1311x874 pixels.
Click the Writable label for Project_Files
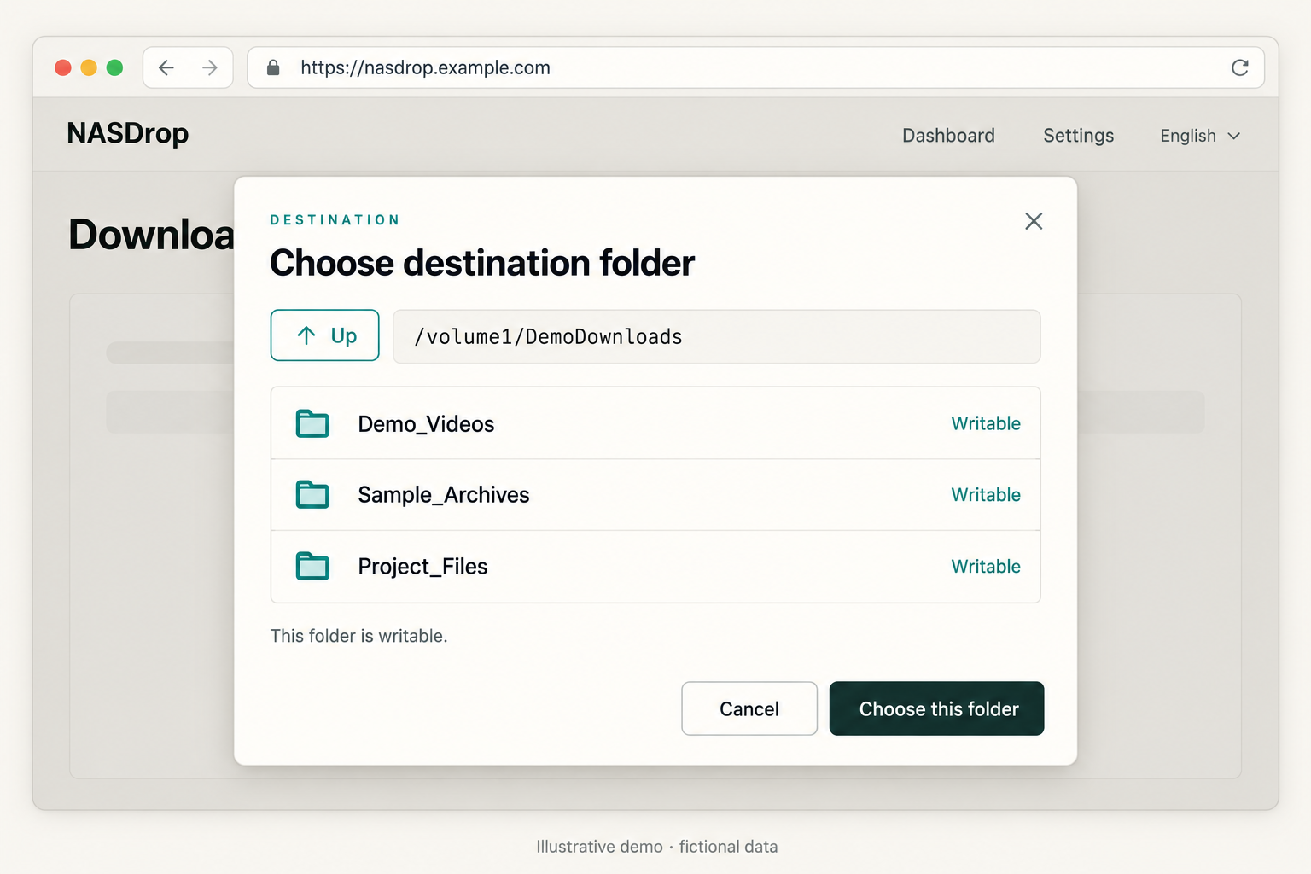tap(986, 567)
